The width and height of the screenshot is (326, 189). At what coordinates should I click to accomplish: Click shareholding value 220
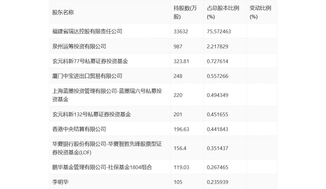(x=178, y=95)
